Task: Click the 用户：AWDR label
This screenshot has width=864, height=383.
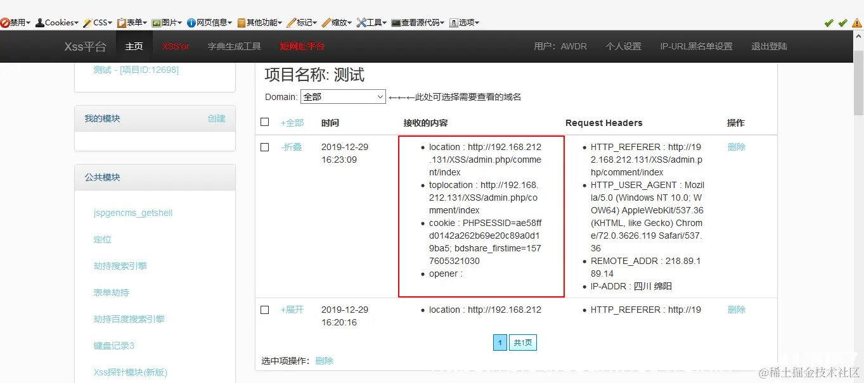Action: (560, 46)
